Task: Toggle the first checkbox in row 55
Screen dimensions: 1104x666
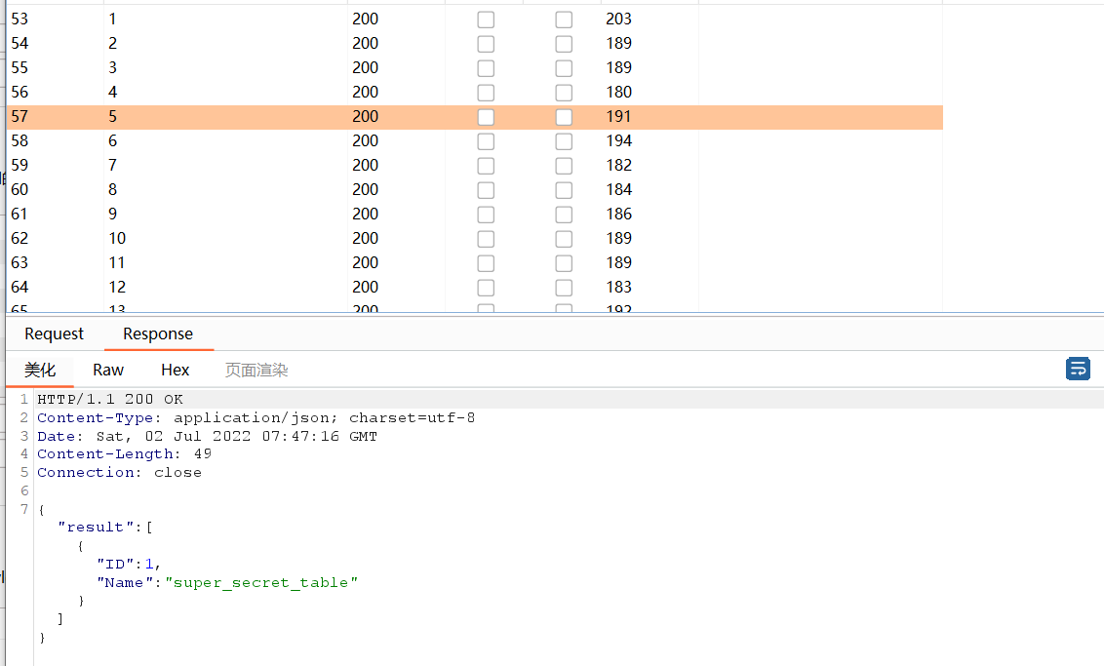Action: [x=486, y=68]
